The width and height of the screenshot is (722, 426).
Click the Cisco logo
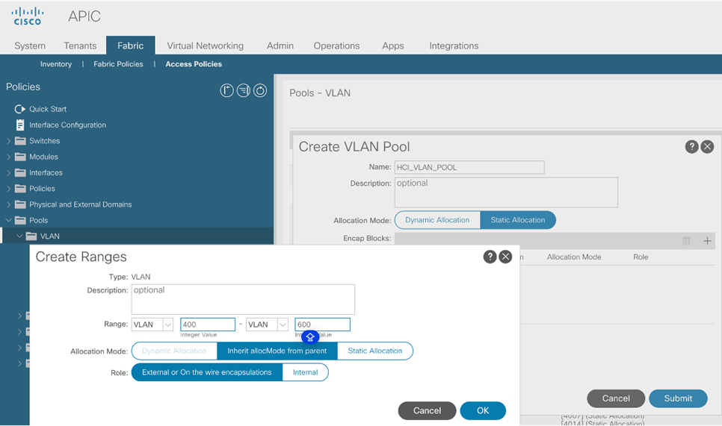pyautogui.click(x=28, y=16)
